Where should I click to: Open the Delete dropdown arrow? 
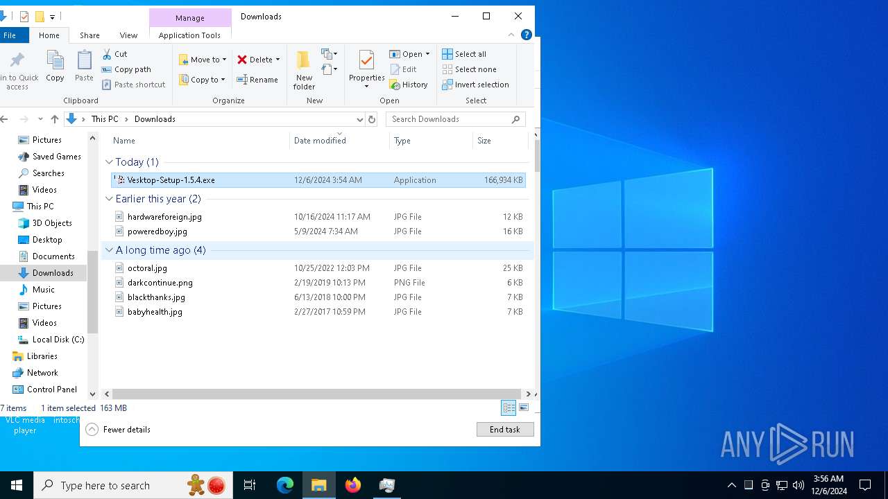click(x=277, y=60)
